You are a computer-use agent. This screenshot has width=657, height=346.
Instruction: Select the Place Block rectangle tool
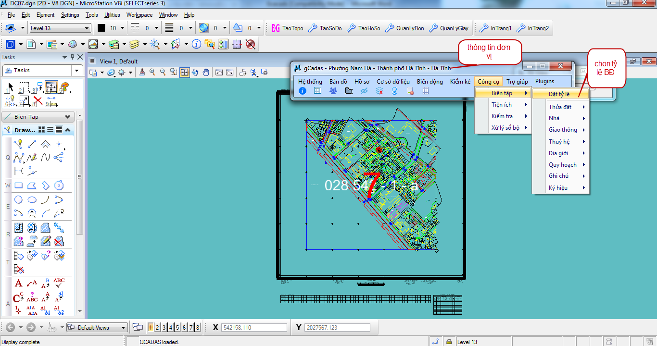pos(19,185)
